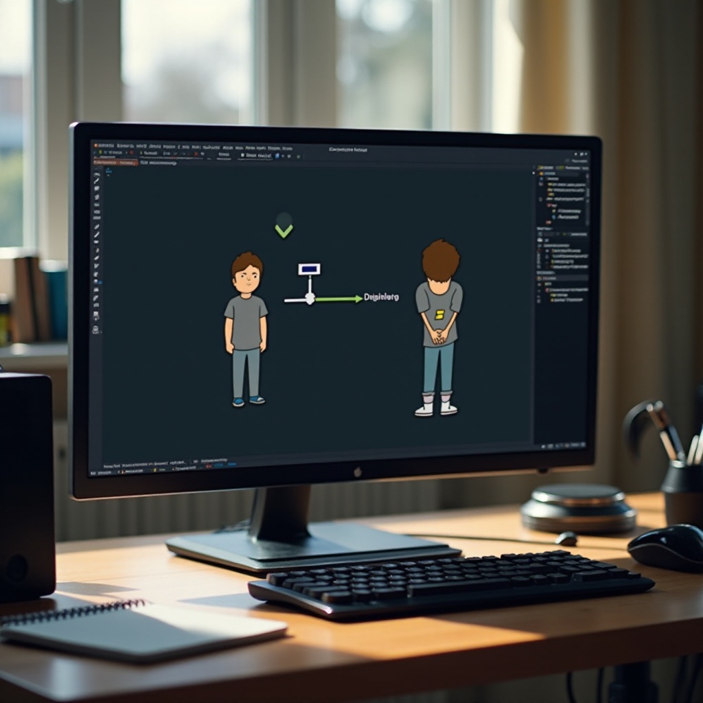Click the Depinlerg label next to the arrow
The height and width of the screenshot is (703, 703).
[x=381, y=297]
